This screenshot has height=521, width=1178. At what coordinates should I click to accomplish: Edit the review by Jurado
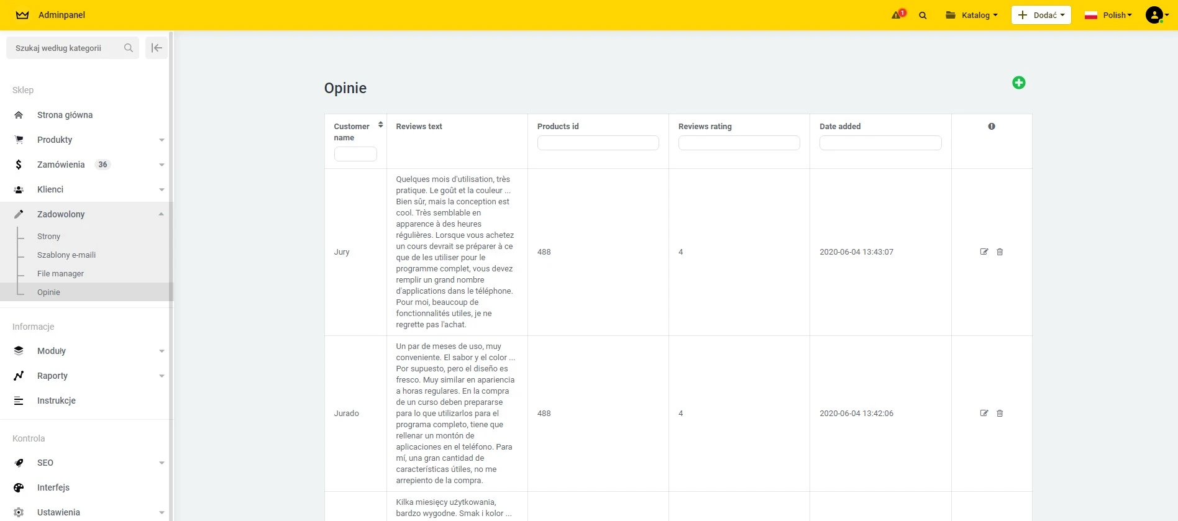pyautogui.click(x=984, y=413)
